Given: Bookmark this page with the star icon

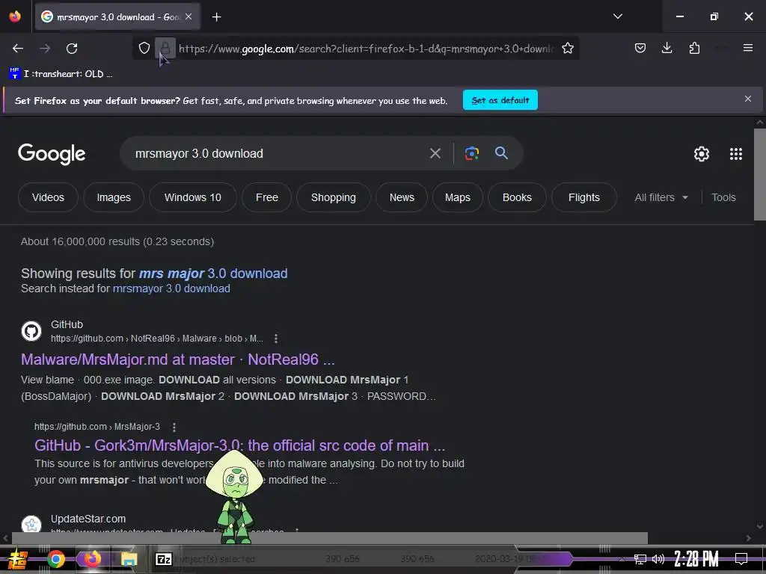Looking at the screenshot, I should [567, 49].
